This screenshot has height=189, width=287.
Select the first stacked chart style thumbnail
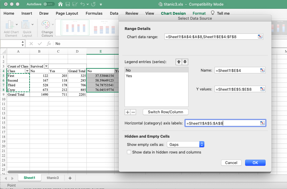pos(75,28)
